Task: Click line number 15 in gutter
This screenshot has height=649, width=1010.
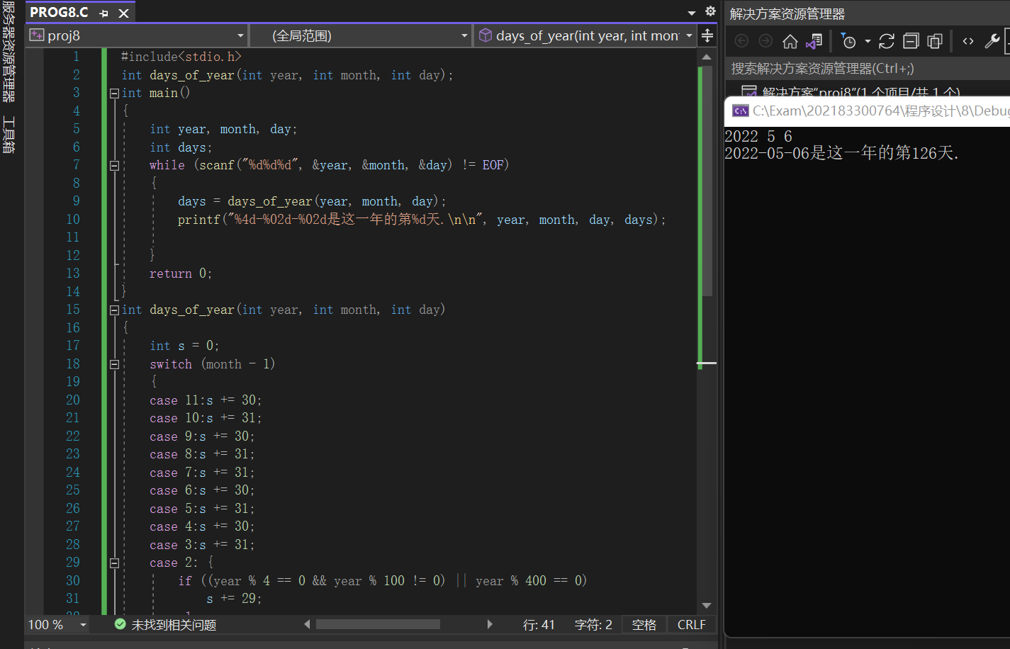Action: tap(73, 310)
